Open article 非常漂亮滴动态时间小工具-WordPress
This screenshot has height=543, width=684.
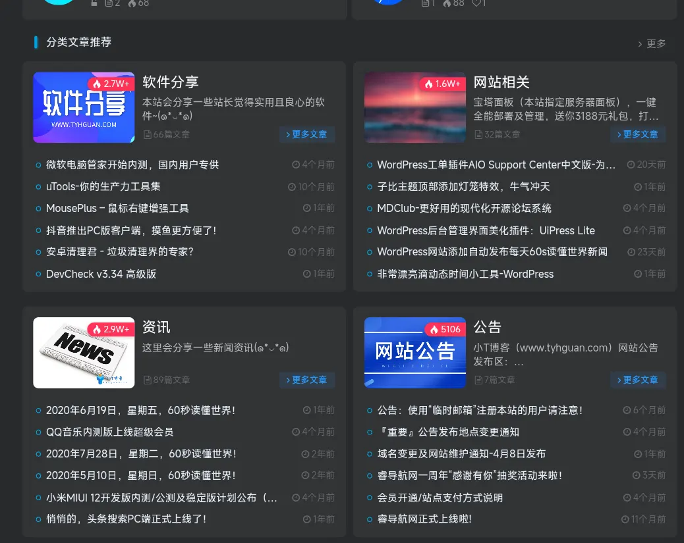pos(465,274)
